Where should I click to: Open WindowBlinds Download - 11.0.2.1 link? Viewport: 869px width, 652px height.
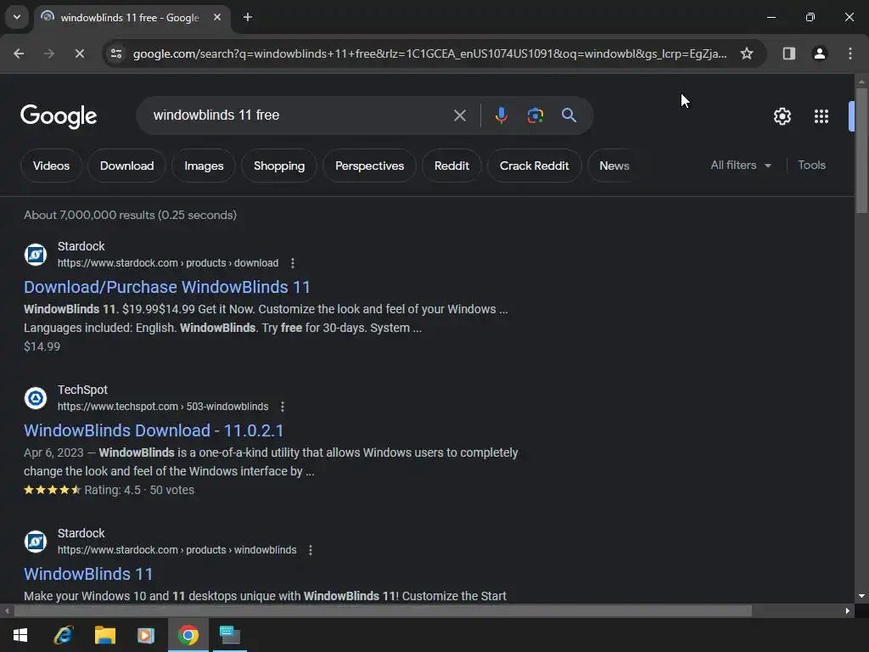click(x=154, y=430)
